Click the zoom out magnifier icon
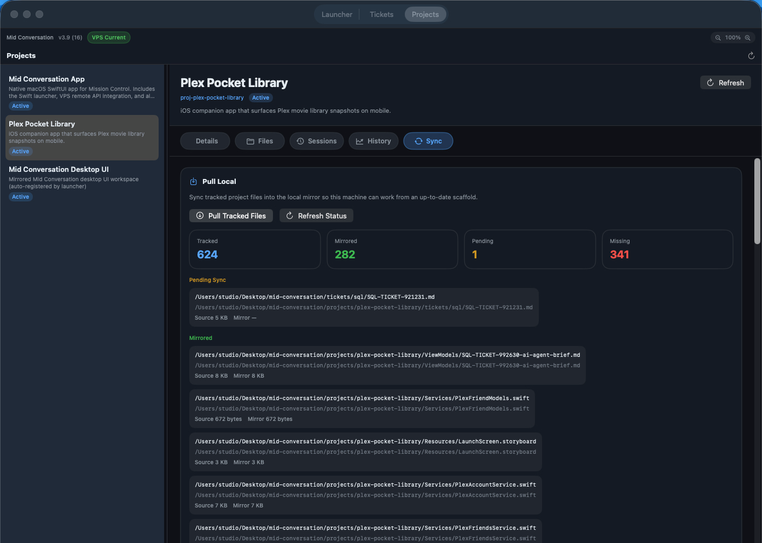 718,38
